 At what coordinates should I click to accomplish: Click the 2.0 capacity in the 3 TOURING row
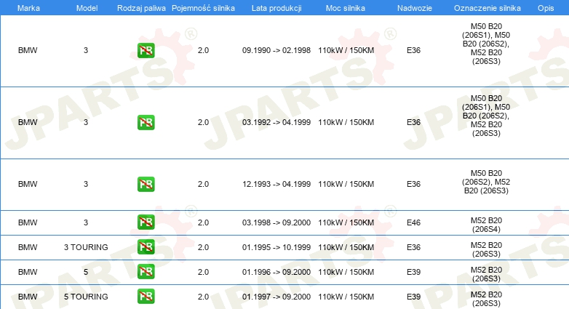click(x=203, y=247)
